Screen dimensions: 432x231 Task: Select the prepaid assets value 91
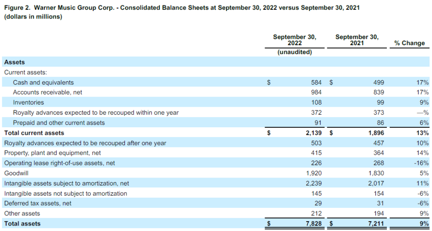point(318,123)
